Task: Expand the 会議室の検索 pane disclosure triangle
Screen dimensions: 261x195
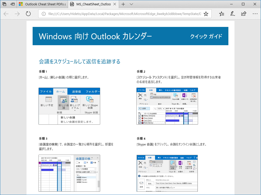Action: click(92, 158)
